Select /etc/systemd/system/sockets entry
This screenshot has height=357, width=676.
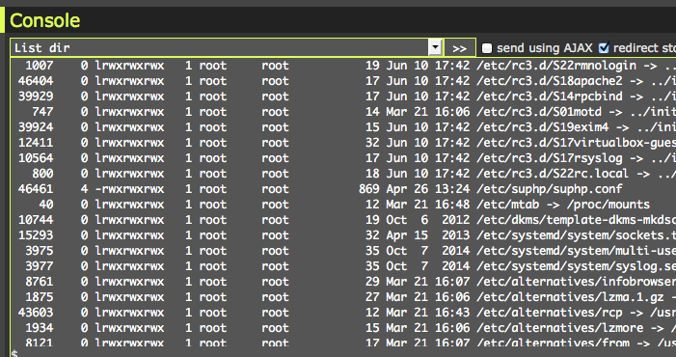click(576, 235)
